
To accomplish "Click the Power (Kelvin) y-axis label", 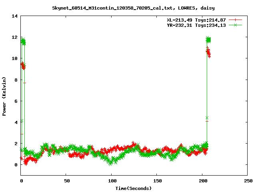I will pos(4,96).
